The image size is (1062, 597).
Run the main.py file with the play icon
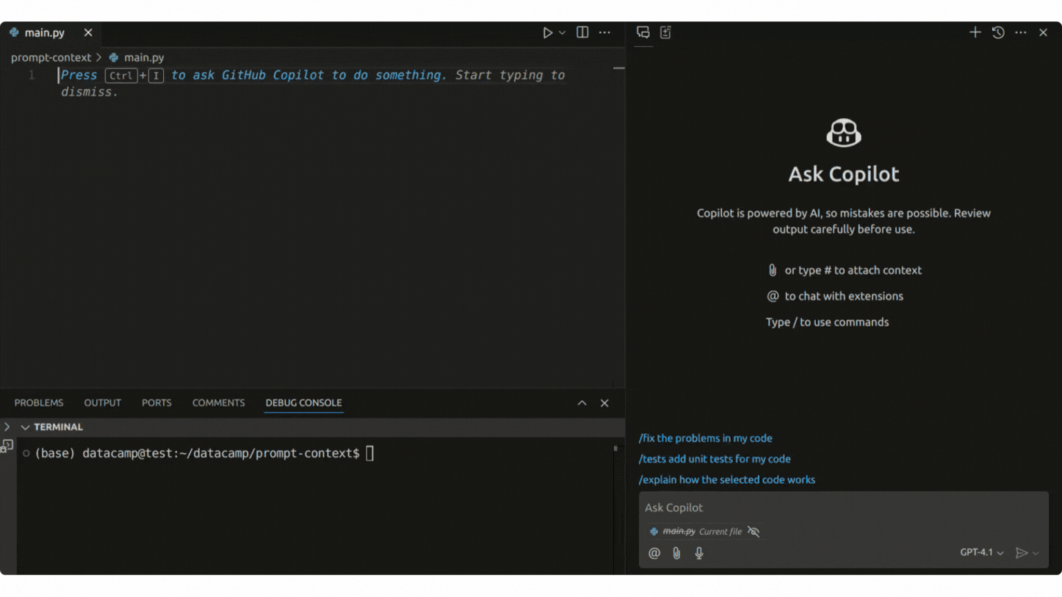548,32
